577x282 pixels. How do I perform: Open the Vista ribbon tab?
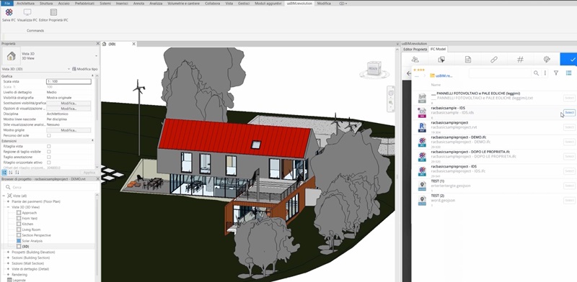[229, 4]
